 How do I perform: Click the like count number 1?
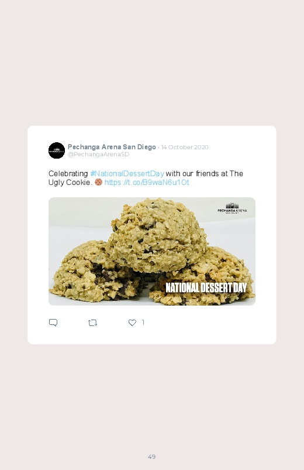pos(143,323)
